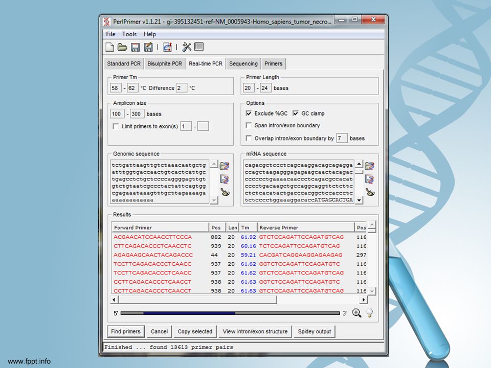Image resolution: width=491 pixels, height=368 pixels.
Task: Open mRNA sequence file with folder icon
Action: point(369,166)
